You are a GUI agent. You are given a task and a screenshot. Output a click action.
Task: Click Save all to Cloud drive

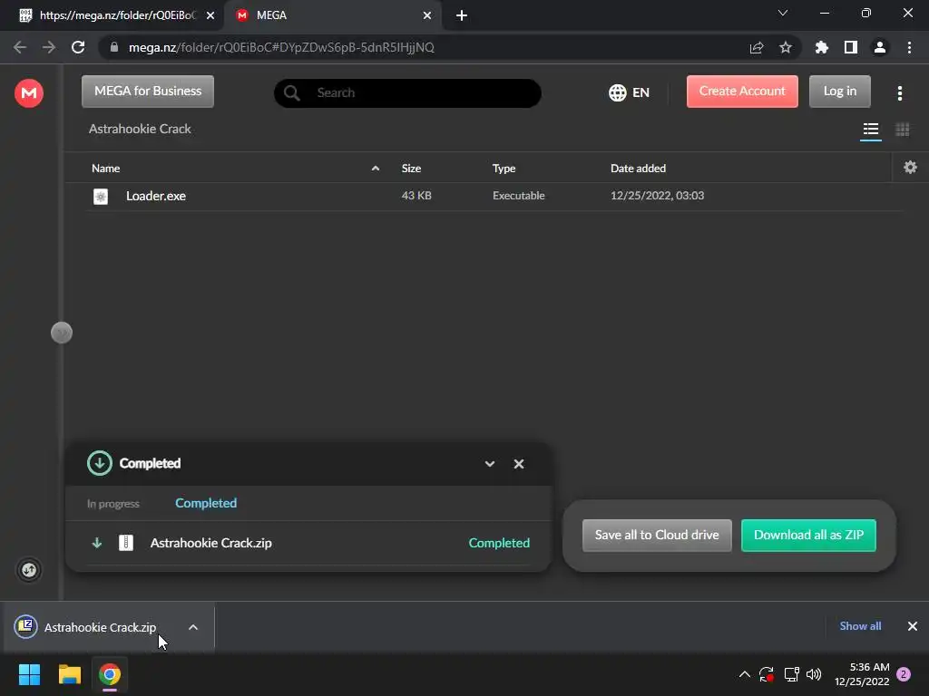(x=657, y=535)
